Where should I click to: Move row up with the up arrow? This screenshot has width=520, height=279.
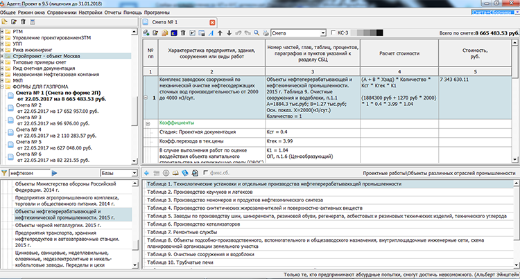coord(220,33)
